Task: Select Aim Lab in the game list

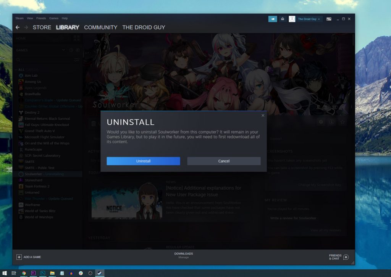Action: tap(31, 76)
